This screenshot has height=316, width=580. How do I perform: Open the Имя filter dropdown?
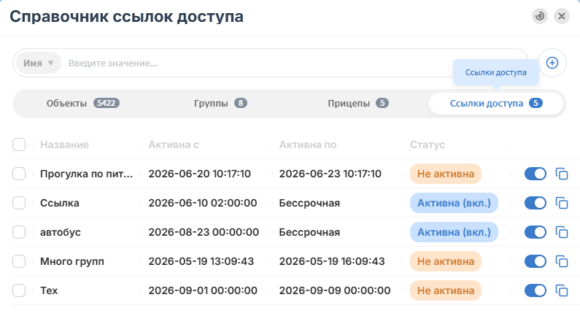(x=39, y=63)
